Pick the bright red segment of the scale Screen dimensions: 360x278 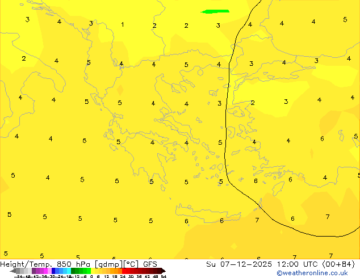(128, 271)
